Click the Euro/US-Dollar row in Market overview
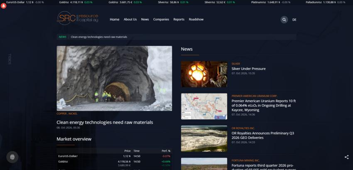The image size is (353, 170). (x=114, y=156)
